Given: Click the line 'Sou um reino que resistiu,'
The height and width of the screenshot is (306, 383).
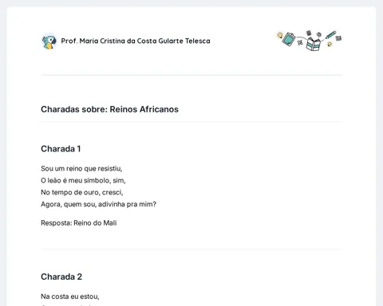Looking at the screenshot, I should (x=81, y=169).
